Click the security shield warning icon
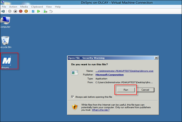 (75, 107)
